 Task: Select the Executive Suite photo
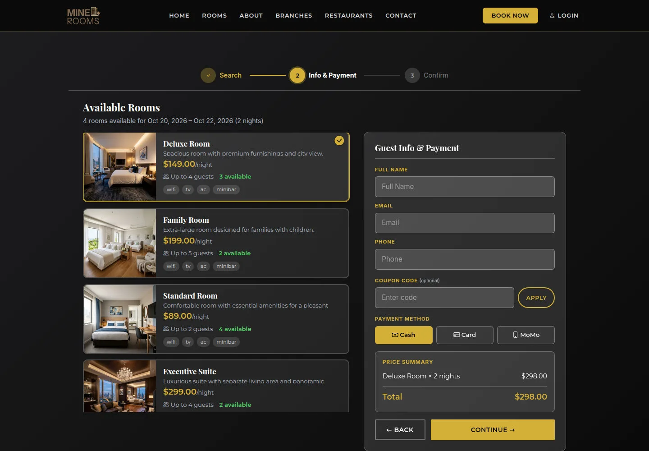point(120,387)
